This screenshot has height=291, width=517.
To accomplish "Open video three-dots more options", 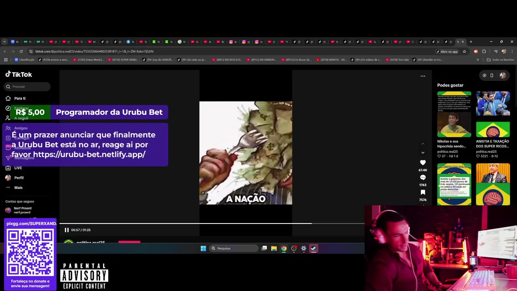I will coord(423,76).
